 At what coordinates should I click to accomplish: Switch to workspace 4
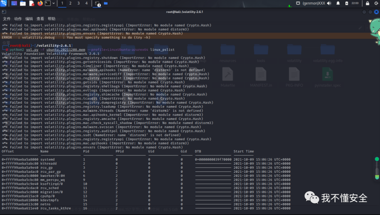click(86, 3)
